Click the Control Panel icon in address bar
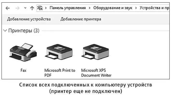Viewport: 172px width, 96px height. (40, 8)
